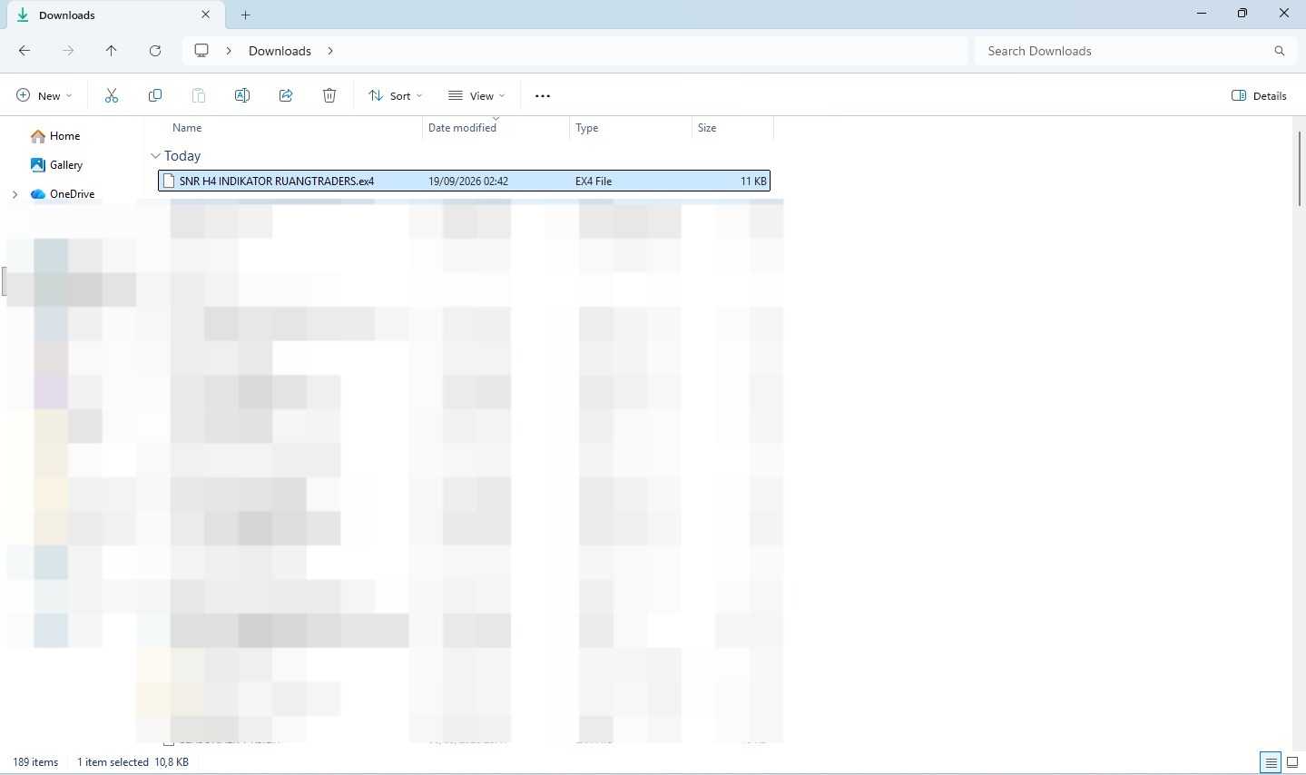Click the search magnifier icon
The height and width of the screenshot is (775, 1306).
click(x=1280, y=51)
